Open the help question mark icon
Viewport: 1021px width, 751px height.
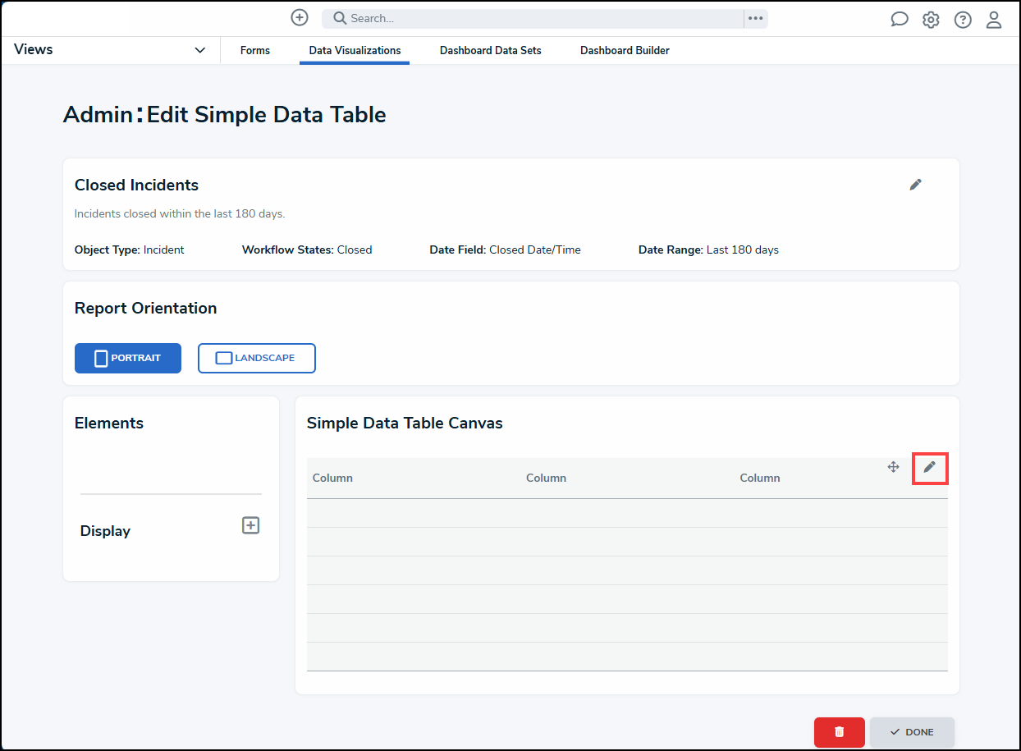coord(963,20)
